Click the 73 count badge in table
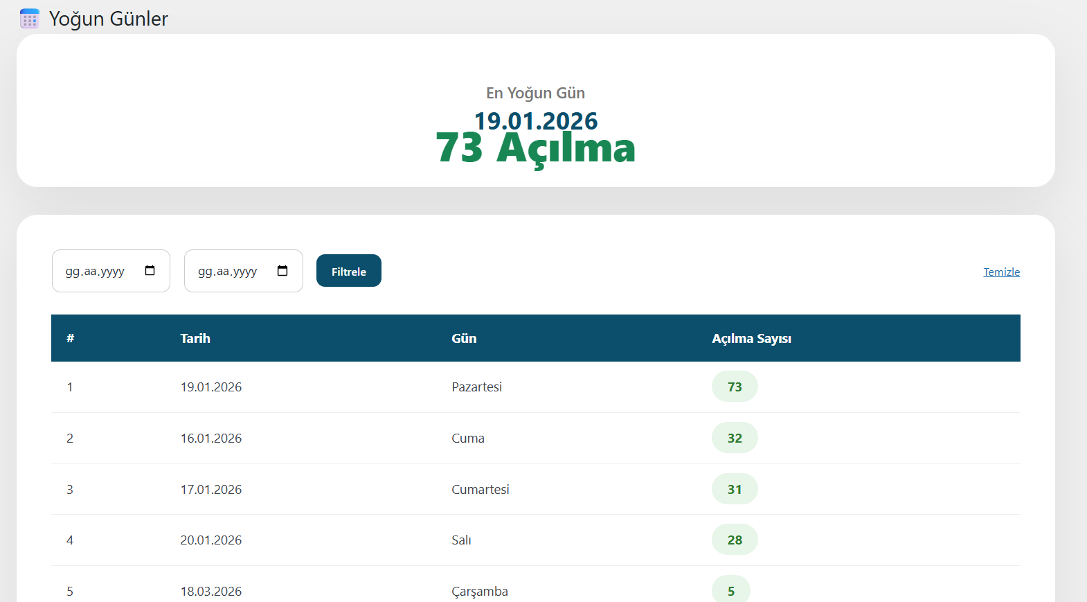Viewport: 1087px width, 602px height. click(x=735, y=387)
